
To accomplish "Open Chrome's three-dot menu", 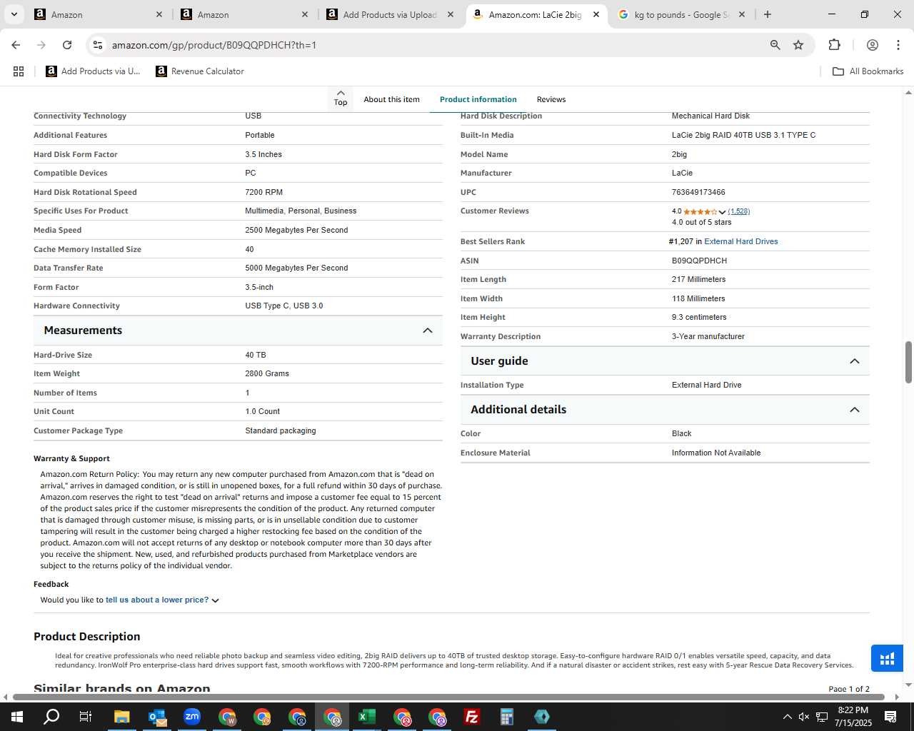I will (x=898, y=45).
